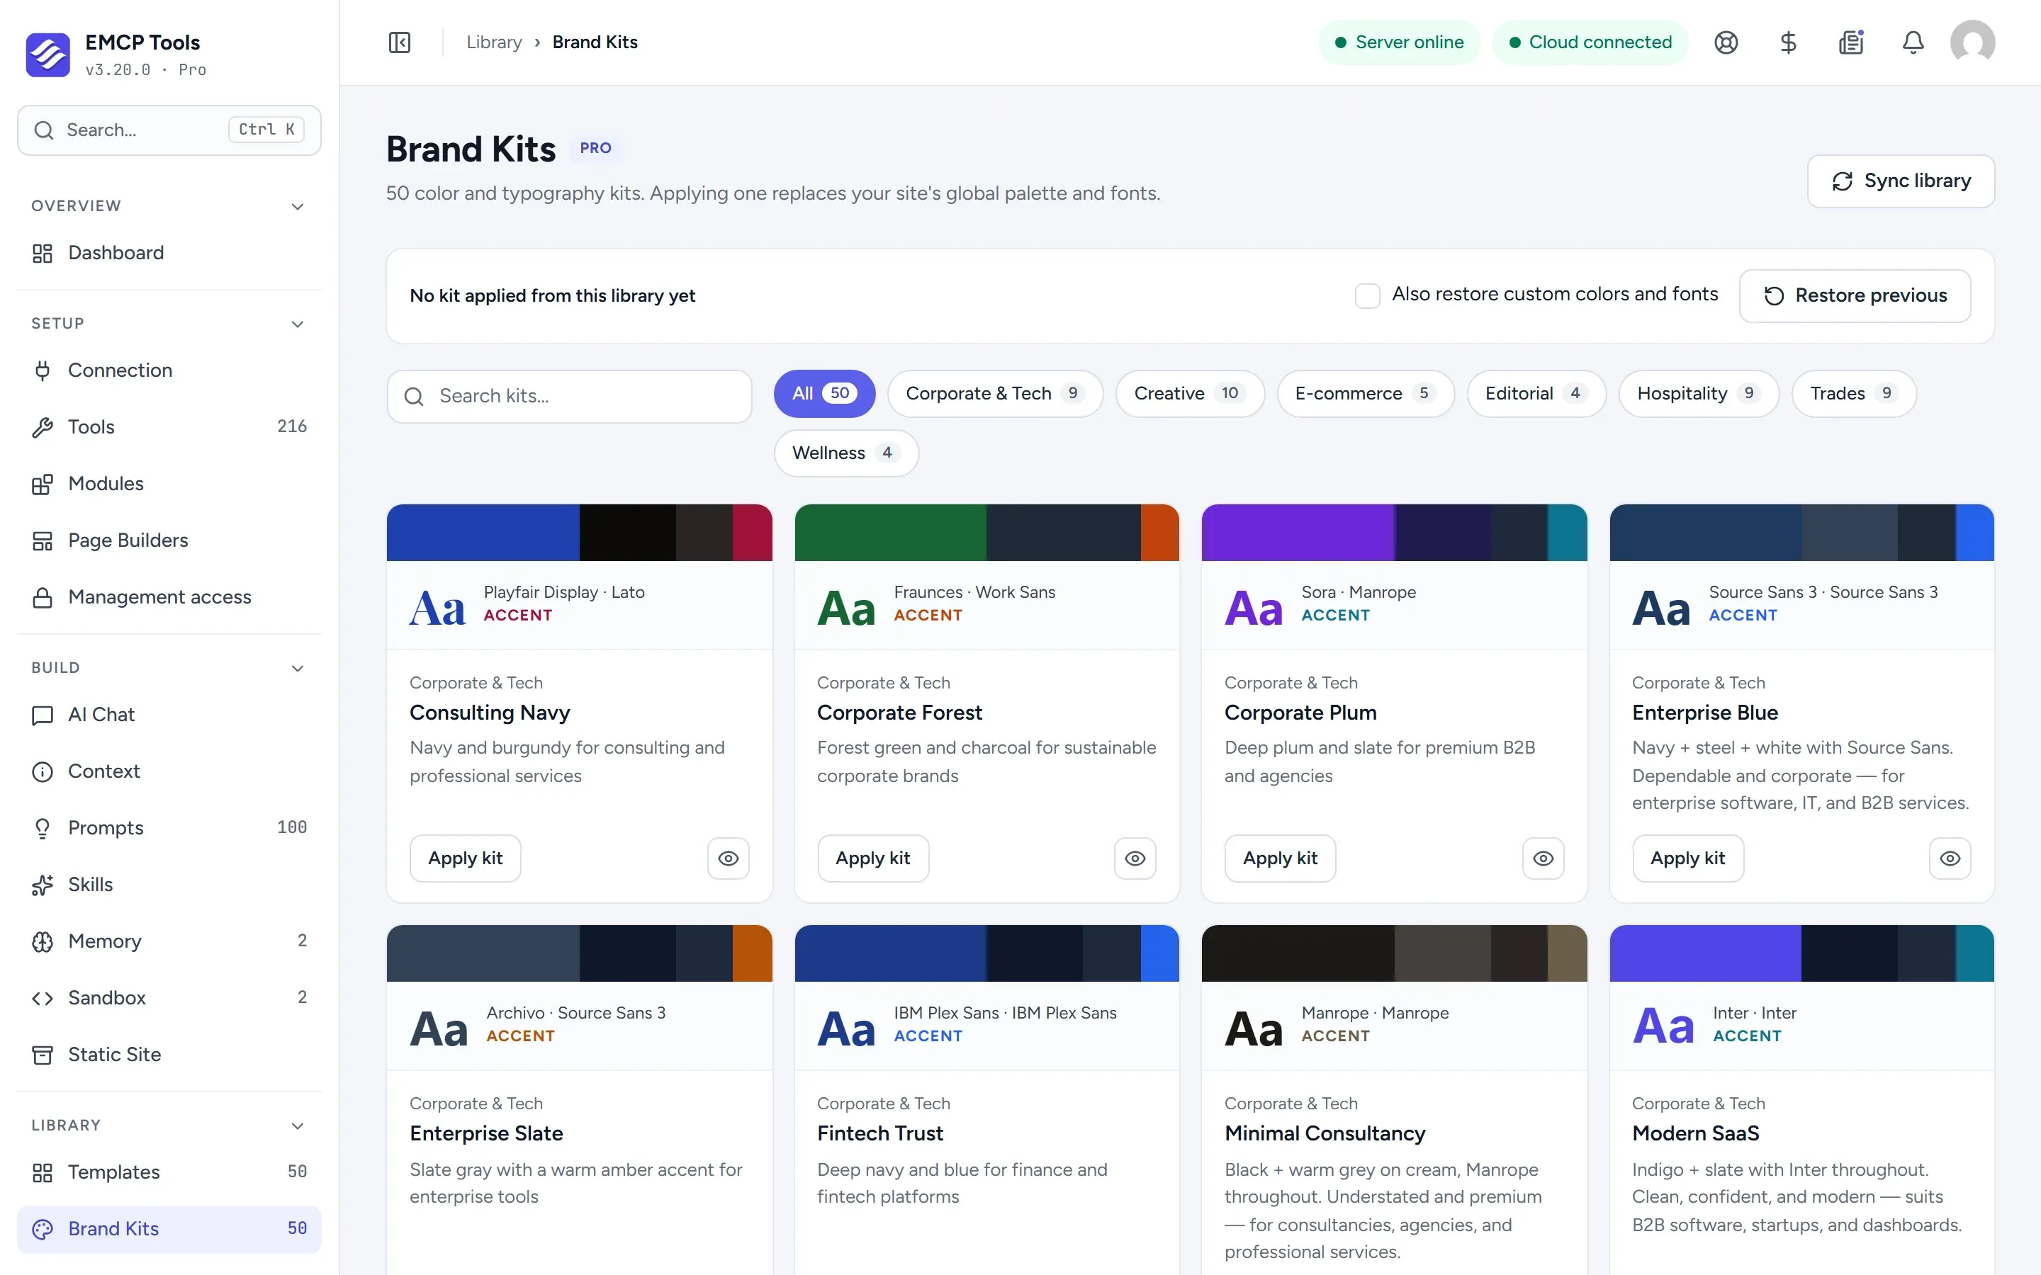
Task: Open Templates in sidebar
Action: point(169,1172)
